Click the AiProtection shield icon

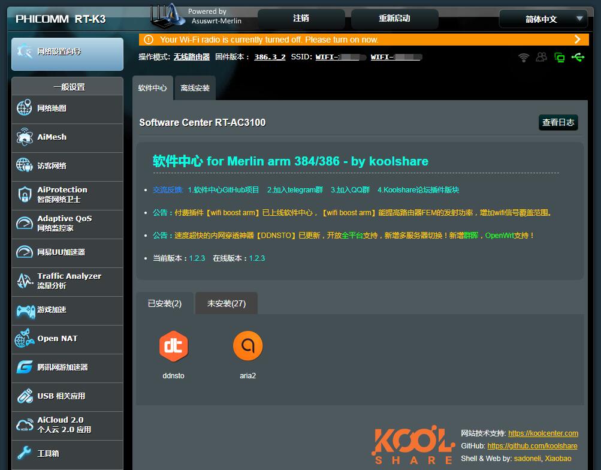click(25, 194)
